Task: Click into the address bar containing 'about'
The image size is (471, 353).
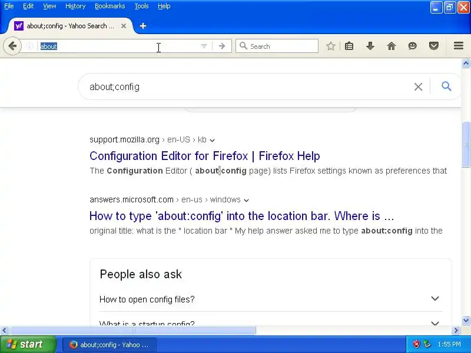Action: (x=119, y=46)
